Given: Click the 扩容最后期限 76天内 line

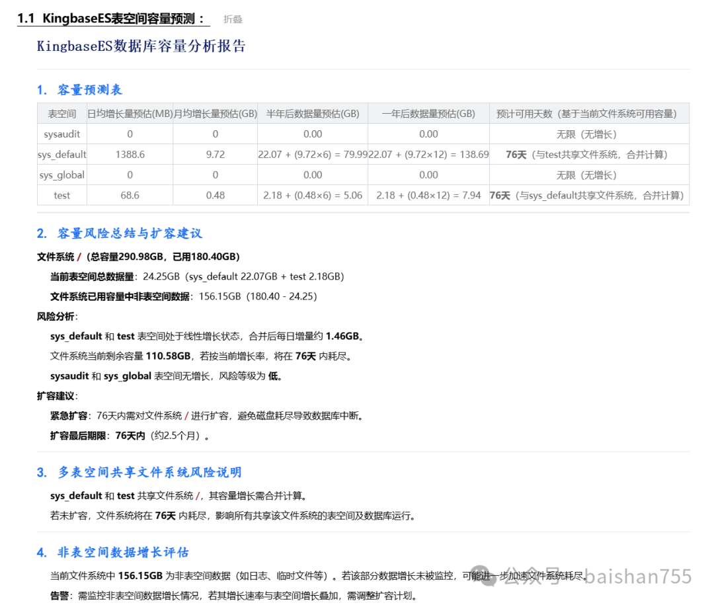Looking at the screenshot, I should pos(130,436).
